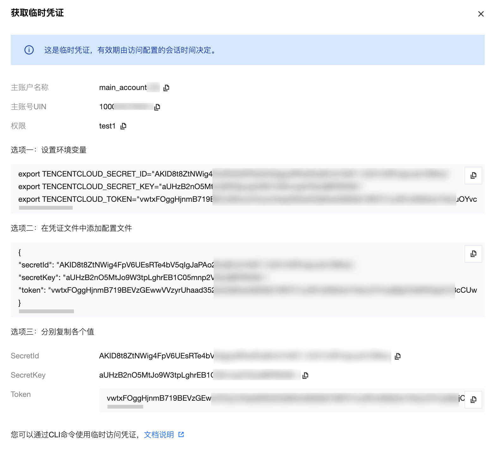Click the JSON line starting with "secretId":
The width and height of the screenshot is (493, 449).
[x=186, y=265]
